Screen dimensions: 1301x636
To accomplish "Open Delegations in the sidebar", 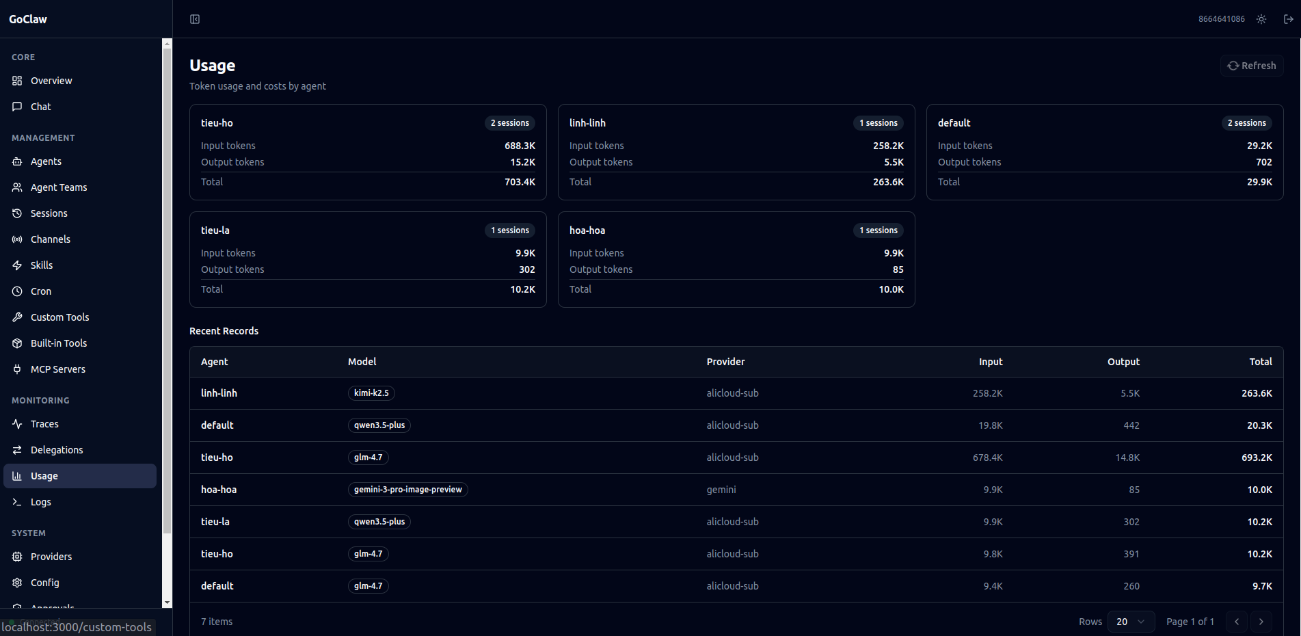I will pyautogui.click(x=57, y=450).
